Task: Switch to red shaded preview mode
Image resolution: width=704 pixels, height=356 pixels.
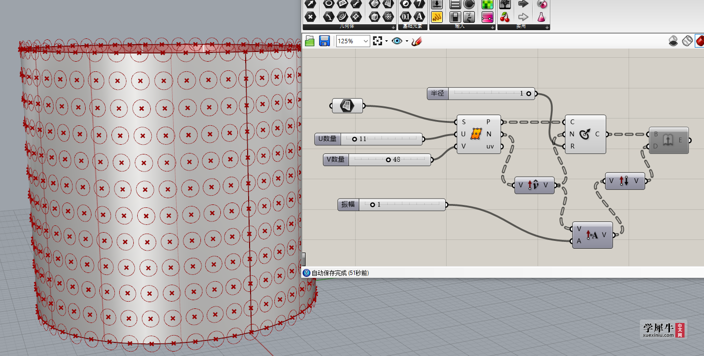Action: pyautogui.click(x=700, y=41)
